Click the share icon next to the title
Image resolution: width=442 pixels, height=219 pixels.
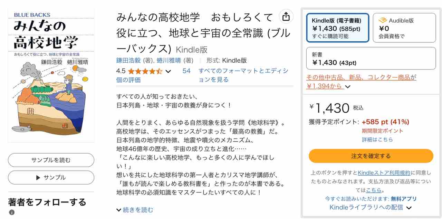(x=285, y=17)
